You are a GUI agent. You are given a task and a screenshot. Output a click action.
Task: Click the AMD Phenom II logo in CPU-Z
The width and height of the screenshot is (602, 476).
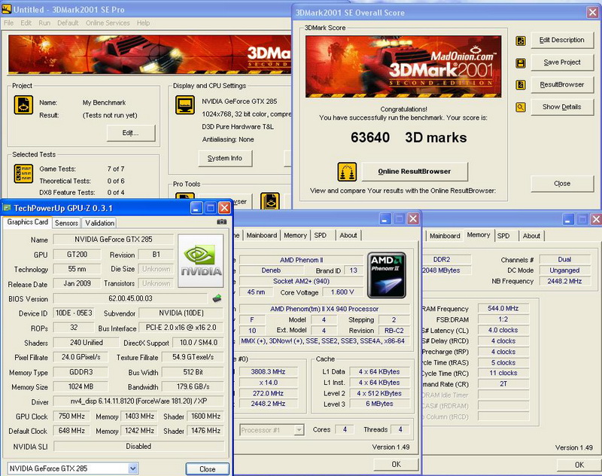point(387,276)
